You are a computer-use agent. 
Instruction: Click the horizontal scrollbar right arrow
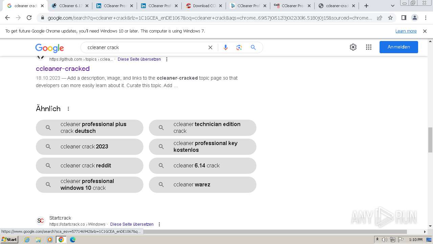[425, 232]
